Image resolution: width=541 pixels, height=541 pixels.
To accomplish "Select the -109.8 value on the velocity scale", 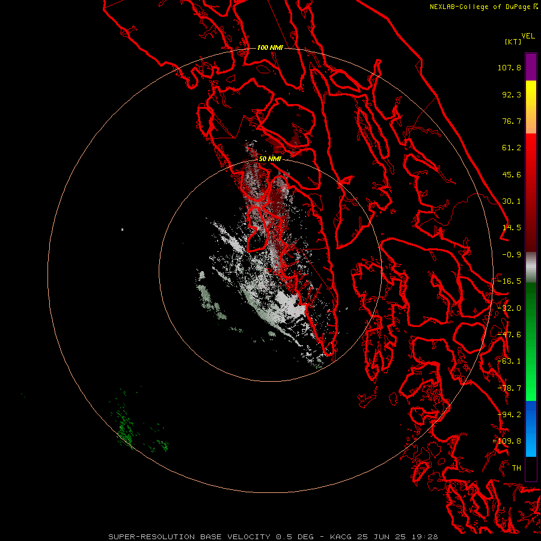I will (x=507, y=441).
